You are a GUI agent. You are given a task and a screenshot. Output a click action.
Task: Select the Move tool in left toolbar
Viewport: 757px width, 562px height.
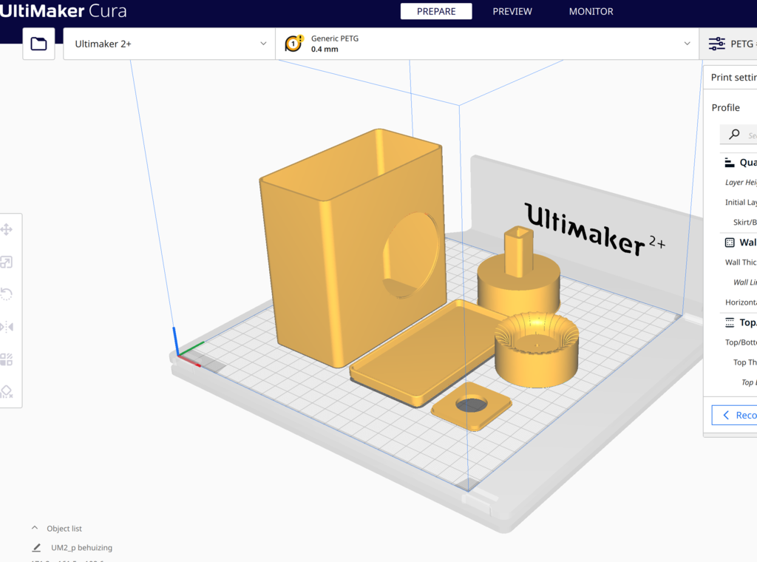click(6, 229)
